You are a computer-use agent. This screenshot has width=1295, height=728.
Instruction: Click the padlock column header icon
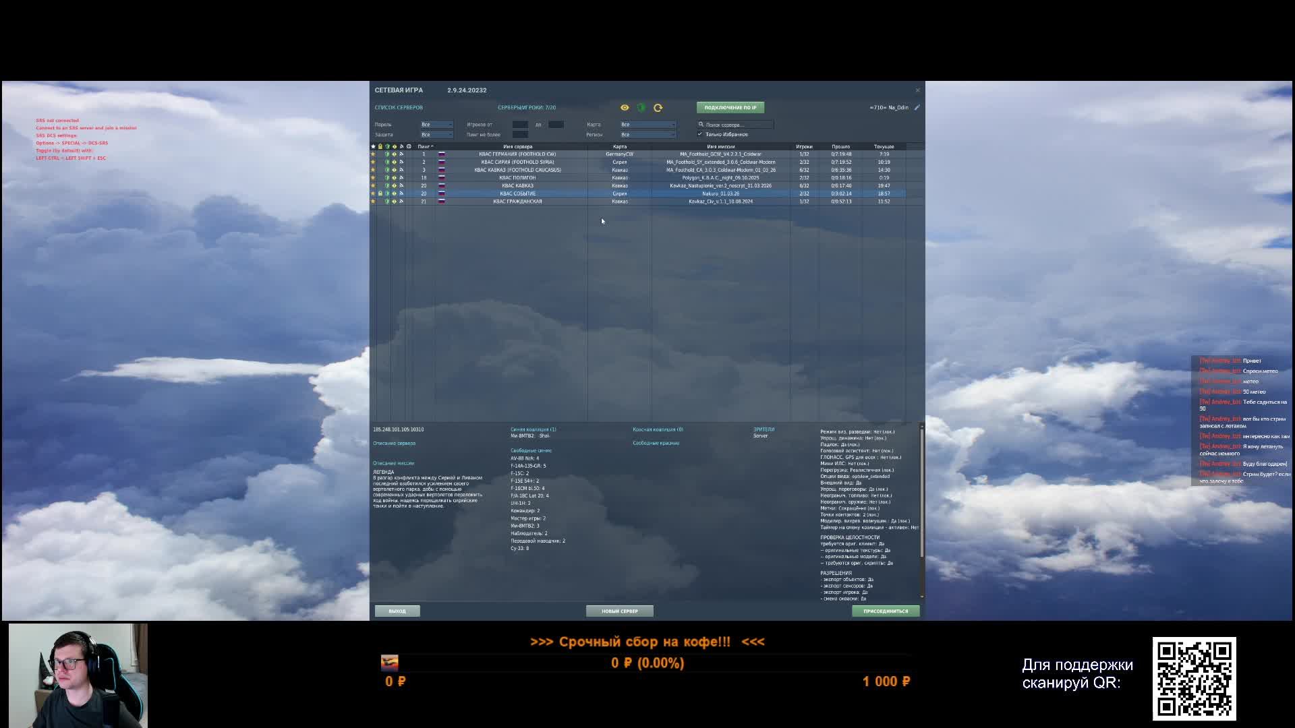(380, 146)
